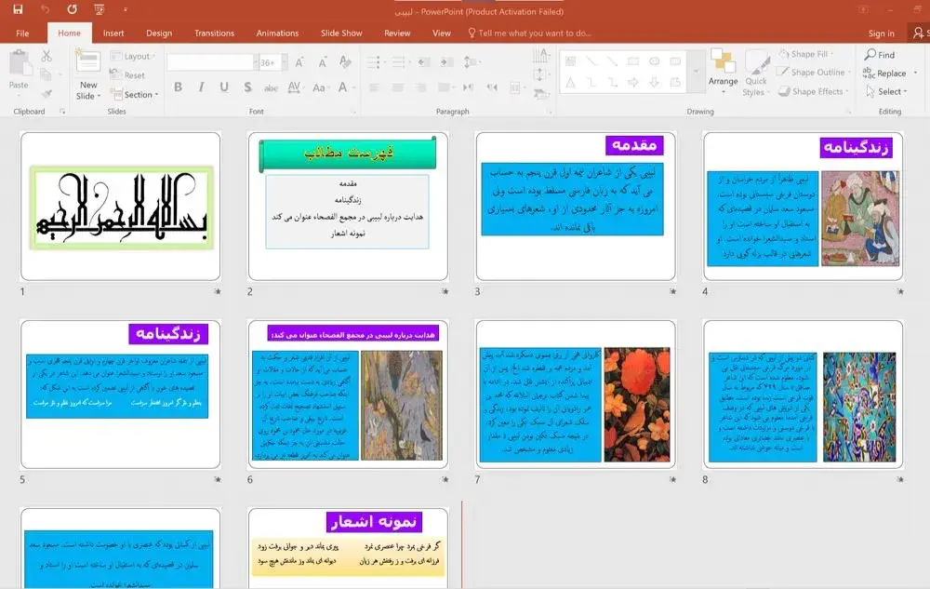Click the Text Shadow icon

(246, 87)
